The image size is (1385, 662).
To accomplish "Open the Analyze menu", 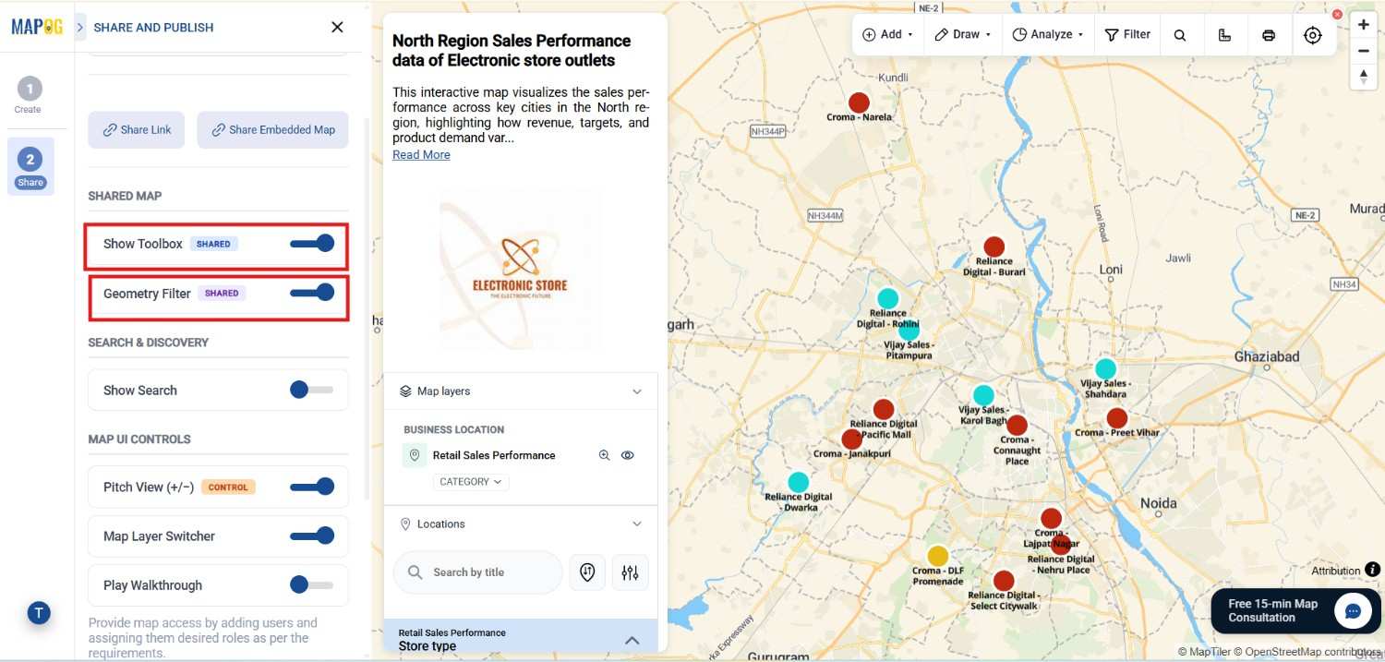I will pyautogui.click(x=1048, y=34).
